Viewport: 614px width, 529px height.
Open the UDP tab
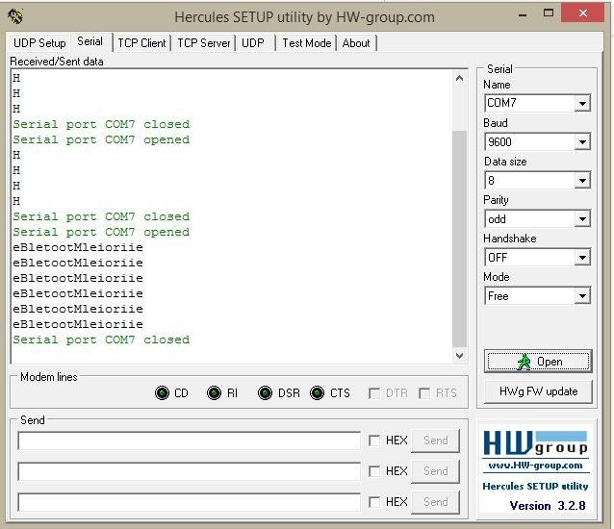pyautogui.click(x=253, y=43)
